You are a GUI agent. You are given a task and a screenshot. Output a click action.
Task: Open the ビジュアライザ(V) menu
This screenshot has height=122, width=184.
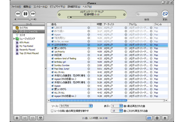(57, 7)
